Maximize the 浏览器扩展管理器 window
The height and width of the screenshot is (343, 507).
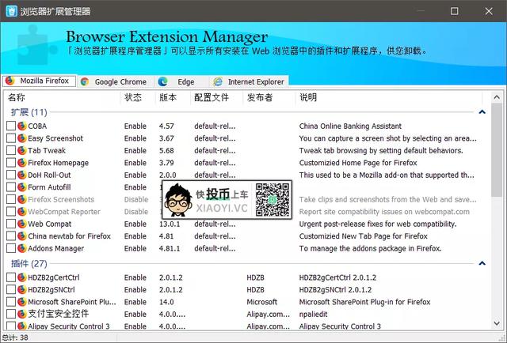(454, 11)
